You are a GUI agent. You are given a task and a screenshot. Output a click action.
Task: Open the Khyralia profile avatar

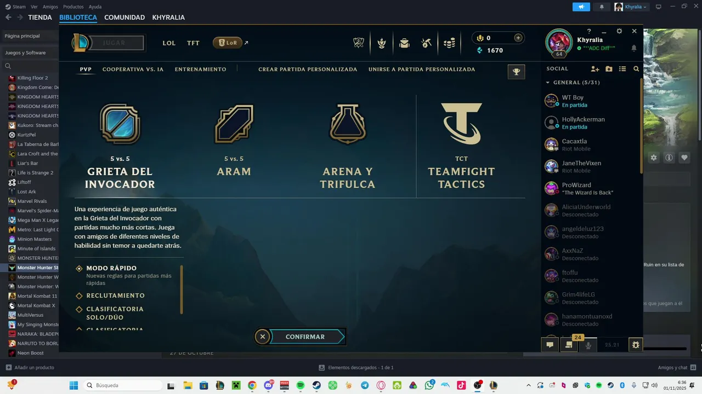coord(559,43)
